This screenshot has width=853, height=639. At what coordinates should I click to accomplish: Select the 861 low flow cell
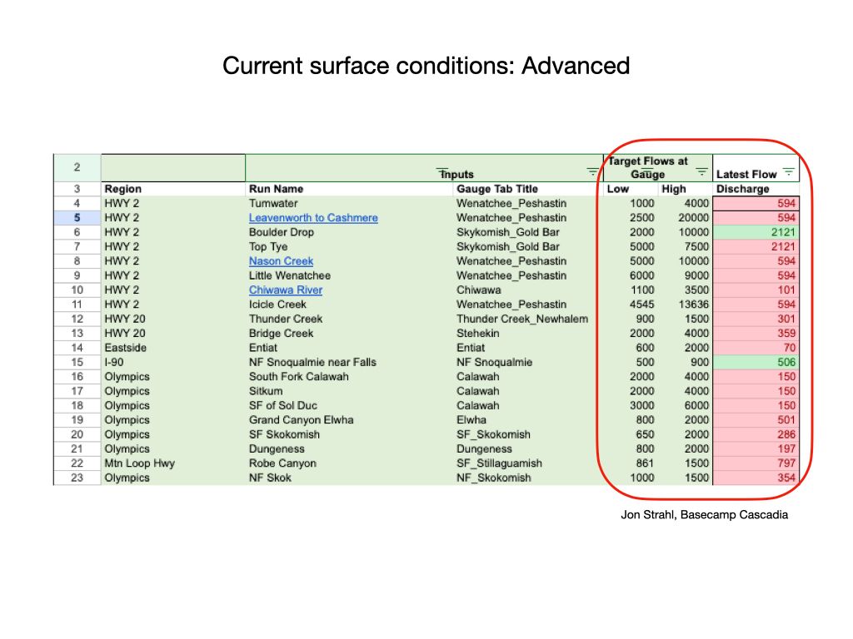pos(631,463)
